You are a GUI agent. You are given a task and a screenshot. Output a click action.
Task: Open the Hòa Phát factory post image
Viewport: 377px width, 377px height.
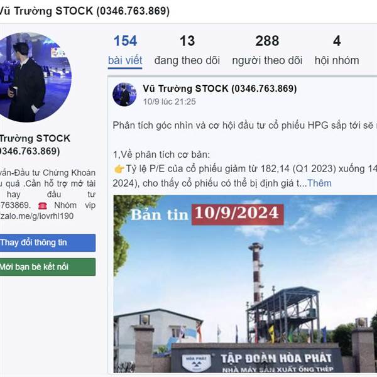pyautogui.click(x=245, y=284)
